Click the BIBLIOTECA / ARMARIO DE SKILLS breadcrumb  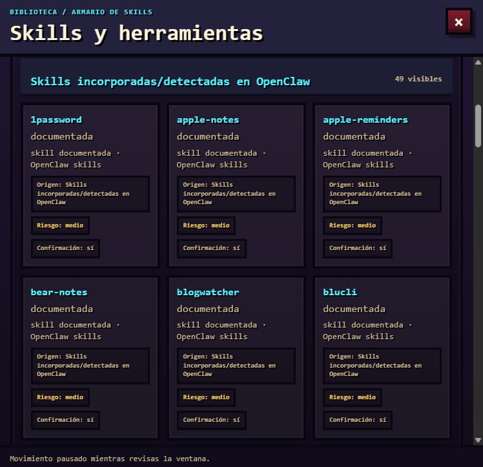(81, 12)
